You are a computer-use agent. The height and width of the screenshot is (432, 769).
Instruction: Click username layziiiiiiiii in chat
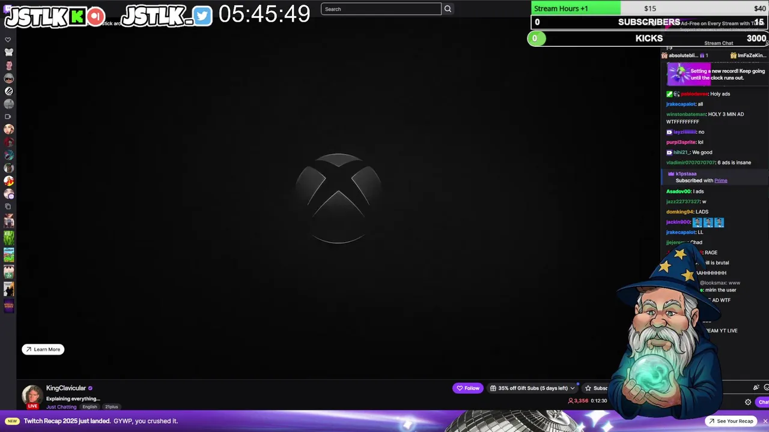684,132
